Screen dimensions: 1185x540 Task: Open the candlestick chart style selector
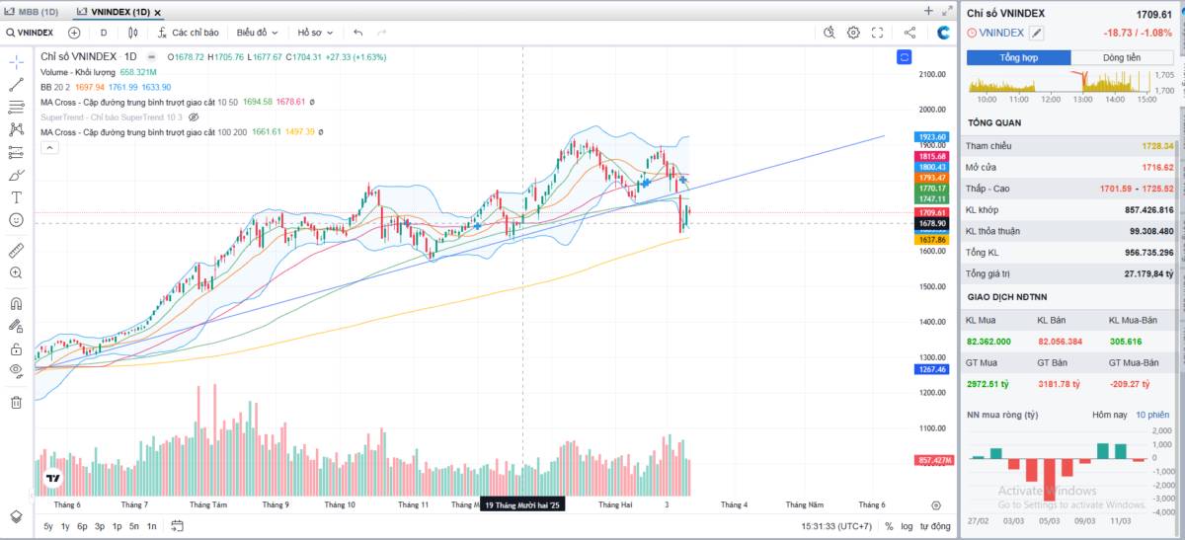tap(133, 33)
